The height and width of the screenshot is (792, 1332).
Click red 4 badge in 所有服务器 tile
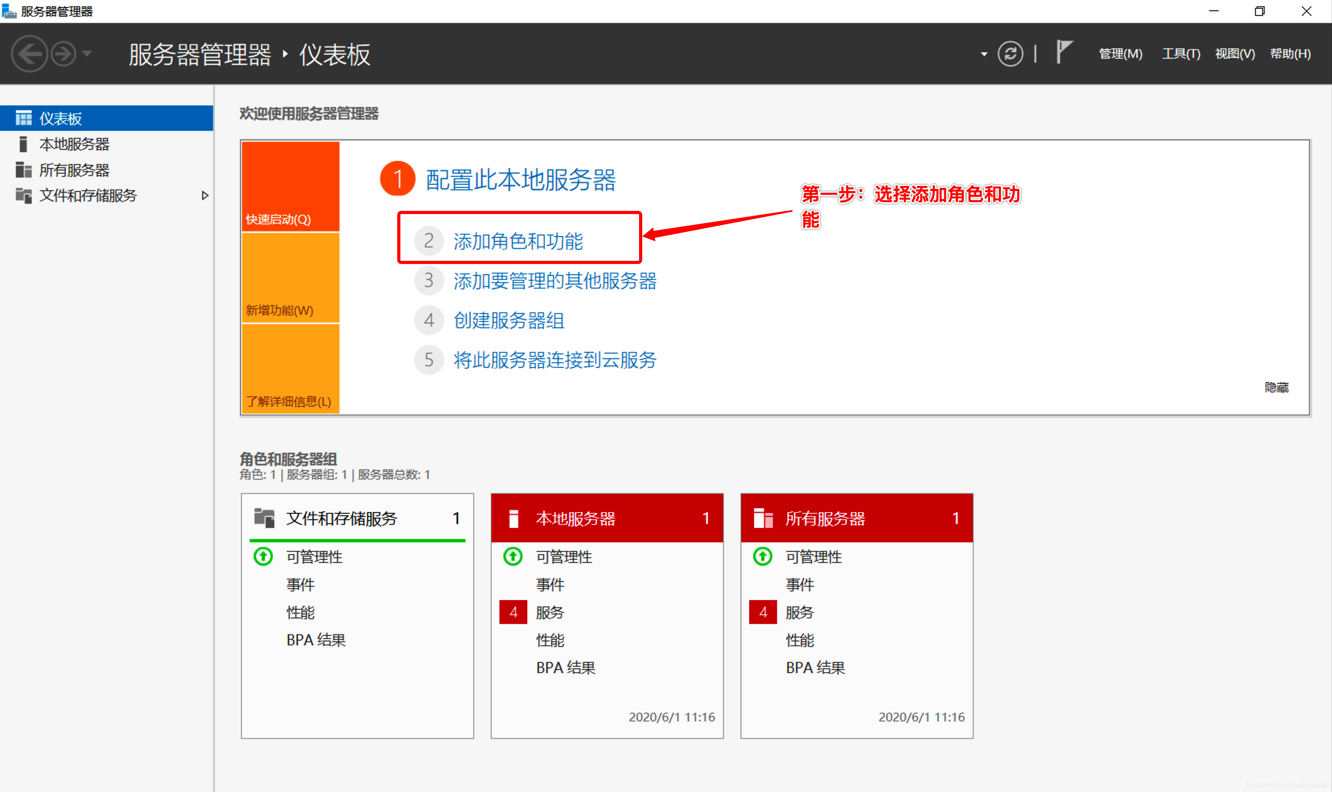coord(763,612)
